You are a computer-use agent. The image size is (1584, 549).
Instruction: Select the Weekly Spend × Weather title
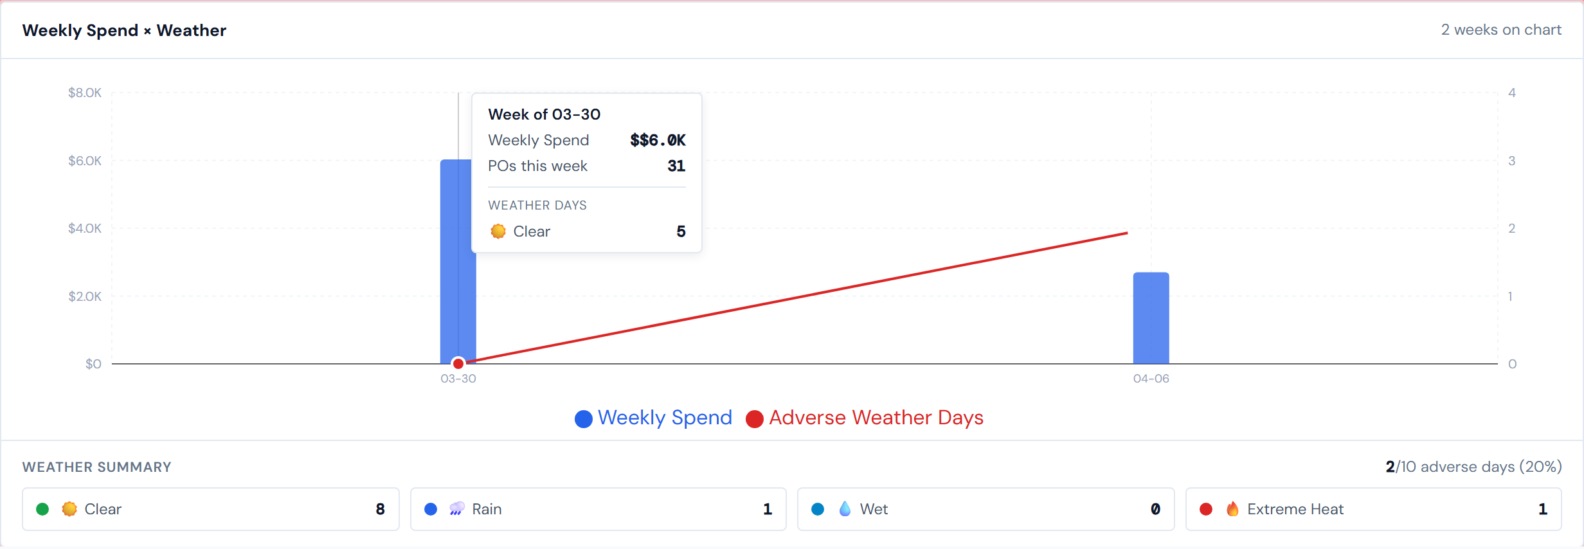[124, 30]
